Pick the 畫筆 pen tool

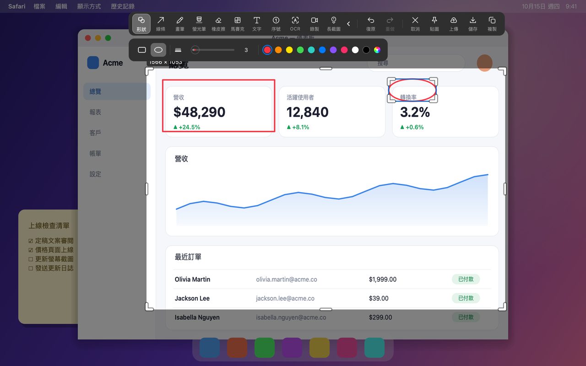[x=180, y=24]
